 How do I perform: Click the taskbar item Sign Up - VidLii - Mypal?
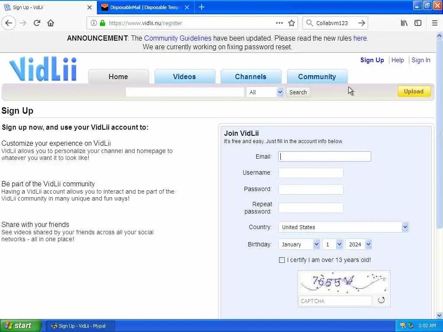pyautogui.click(x=80, y=326)
